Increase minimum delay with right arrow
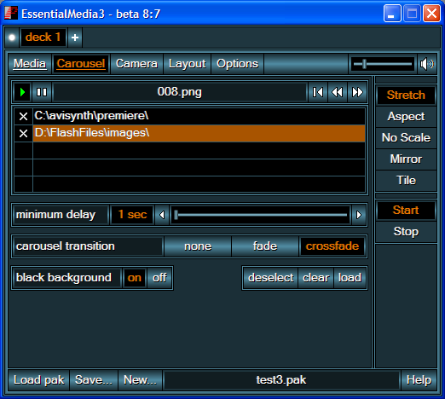 point(359,215)
